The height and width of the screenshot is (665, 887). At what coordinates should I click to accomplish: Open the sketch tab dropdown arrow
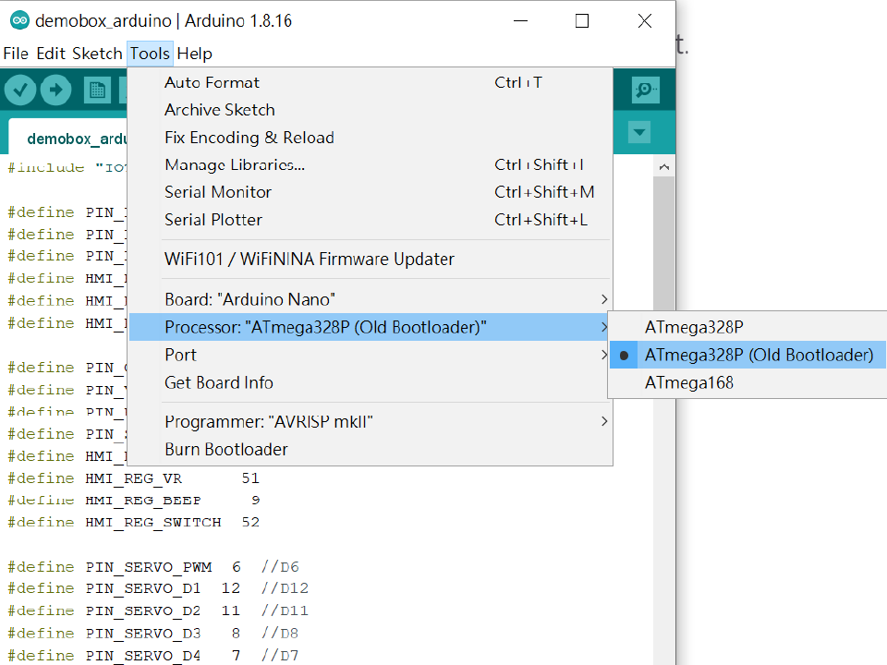[639, 133]
